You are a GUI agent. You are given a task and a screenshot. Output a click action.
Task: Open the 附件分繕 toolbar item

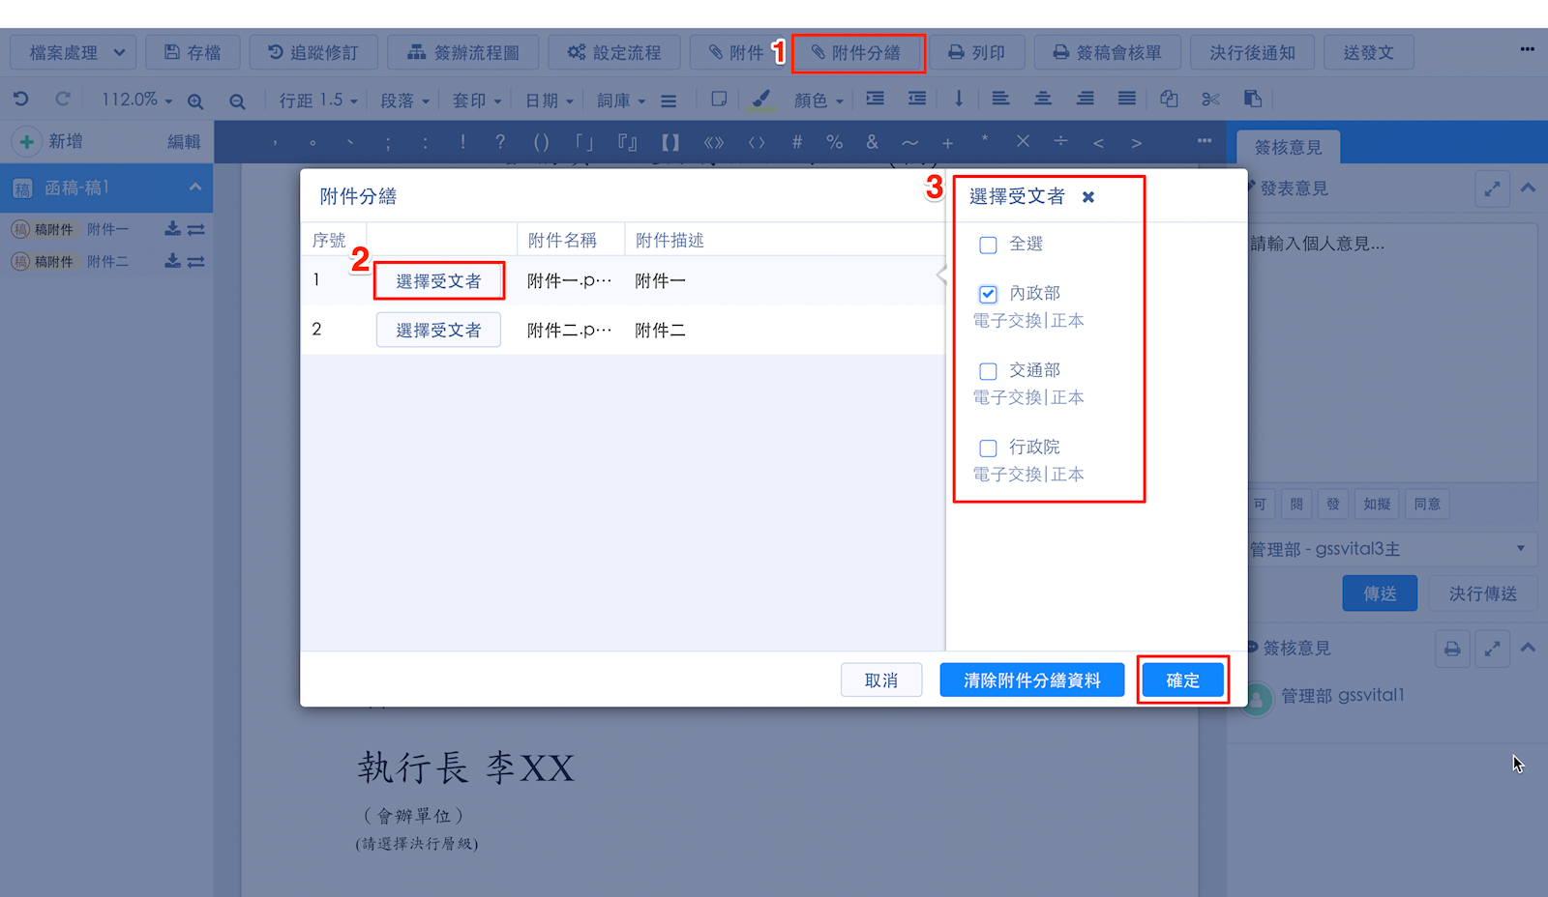pos(858,53)
